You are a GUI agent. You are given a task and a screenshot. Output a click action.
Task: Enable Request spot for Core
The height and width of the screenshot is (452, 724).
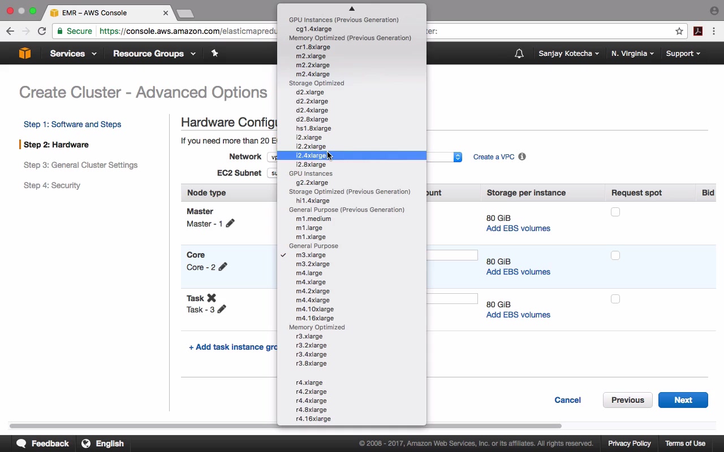[x=615, y=255]
